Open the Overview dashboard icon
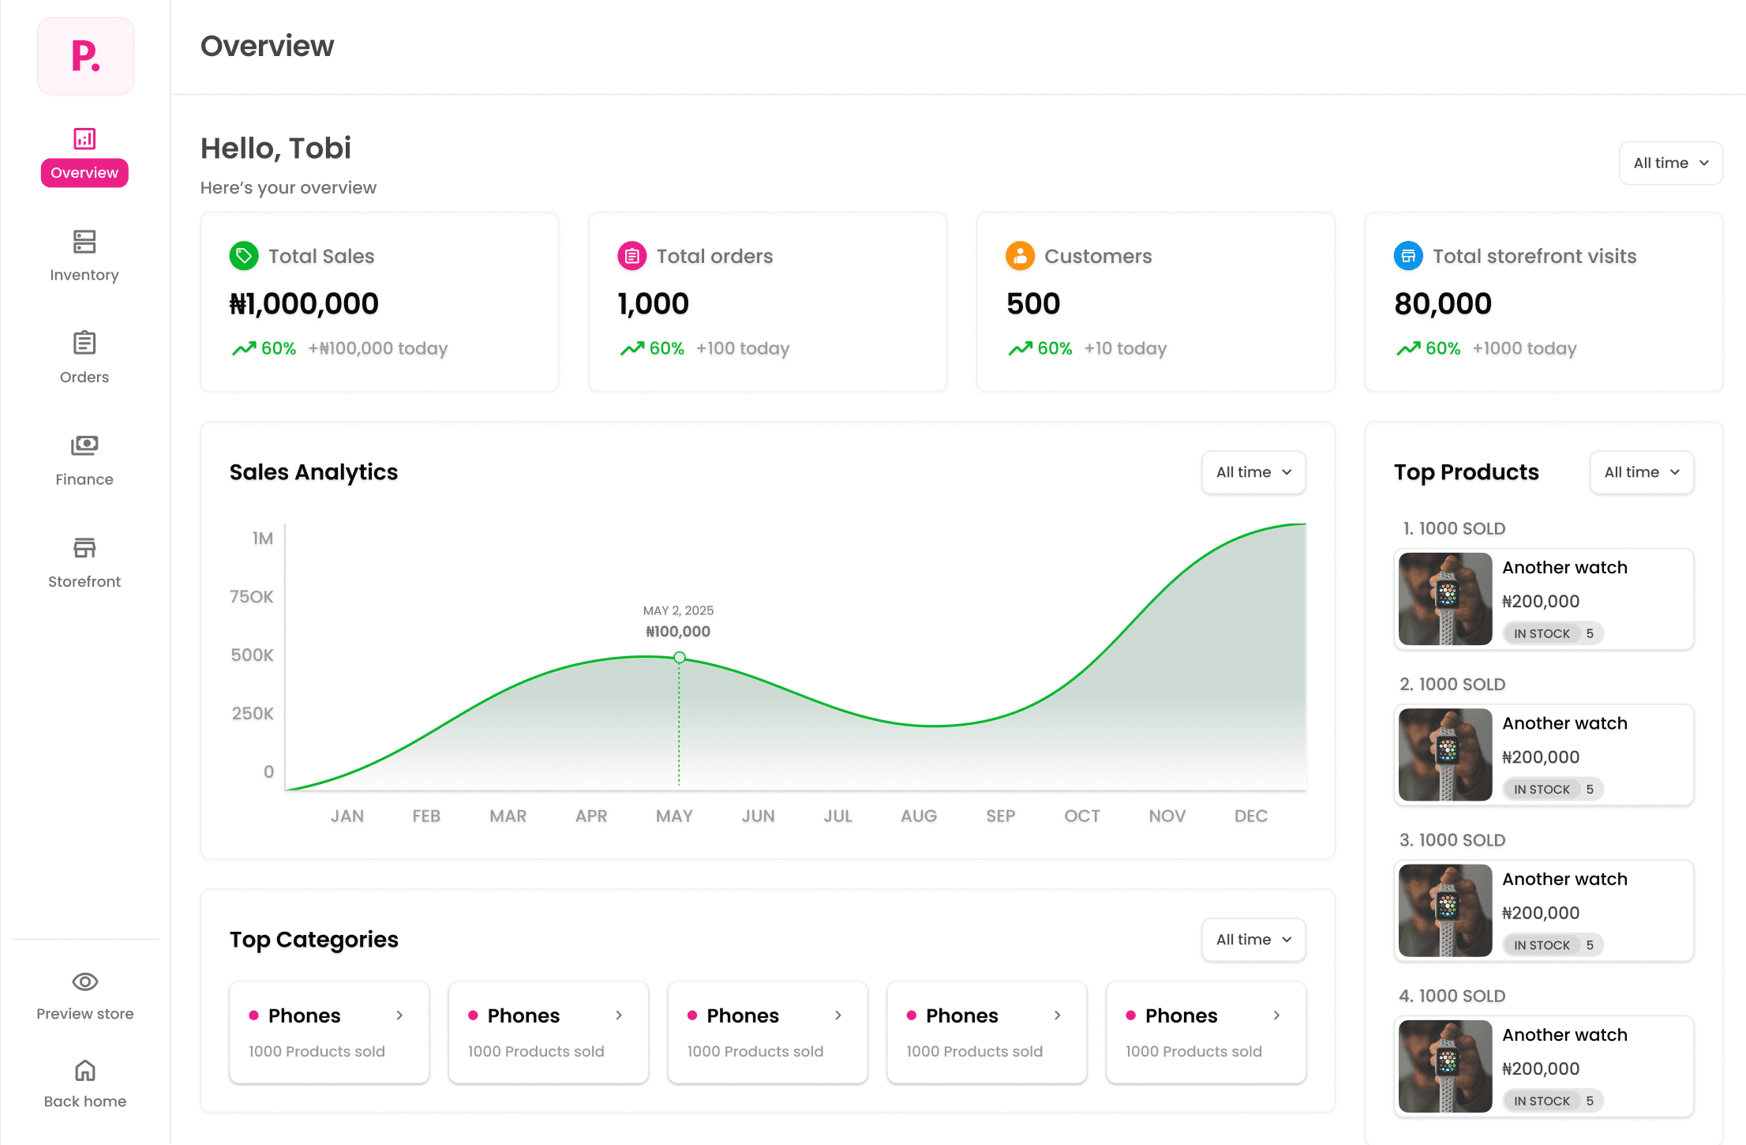 point(84,138)
